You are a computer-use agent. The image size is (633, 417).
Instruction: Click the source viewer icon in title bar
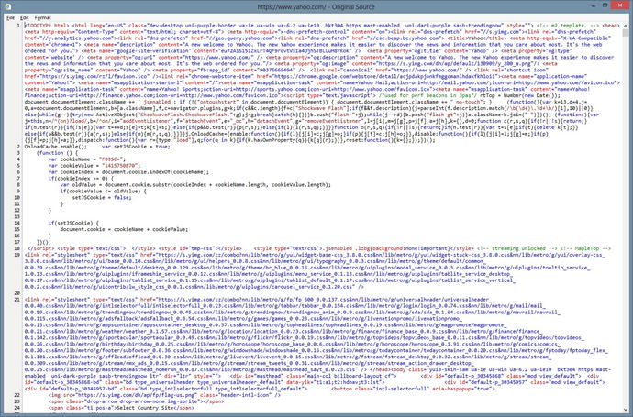point(7,6)
